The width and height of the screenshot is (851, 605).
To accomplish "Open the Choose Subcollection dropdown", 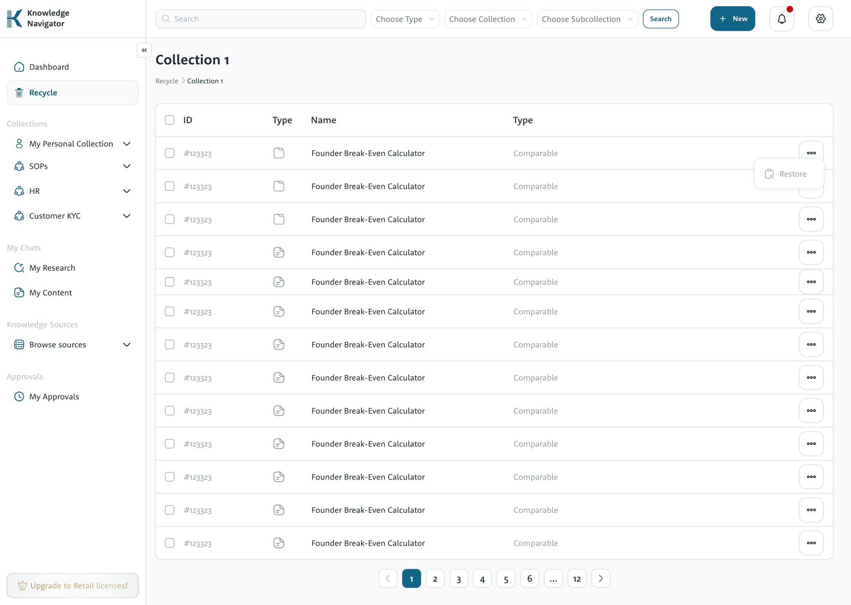I will point(587,19).
